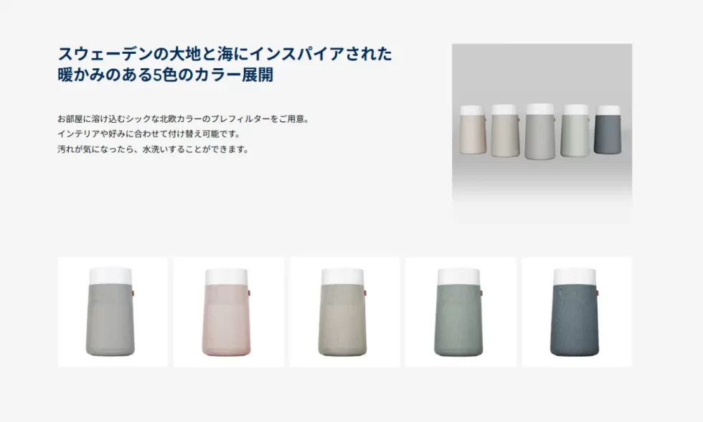
Task: Click the pale green purifier in group photo
Action: point(575,131)
